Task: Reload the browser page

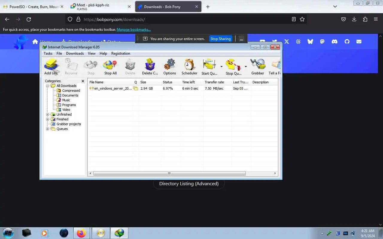Action: (x=29, y=19)
